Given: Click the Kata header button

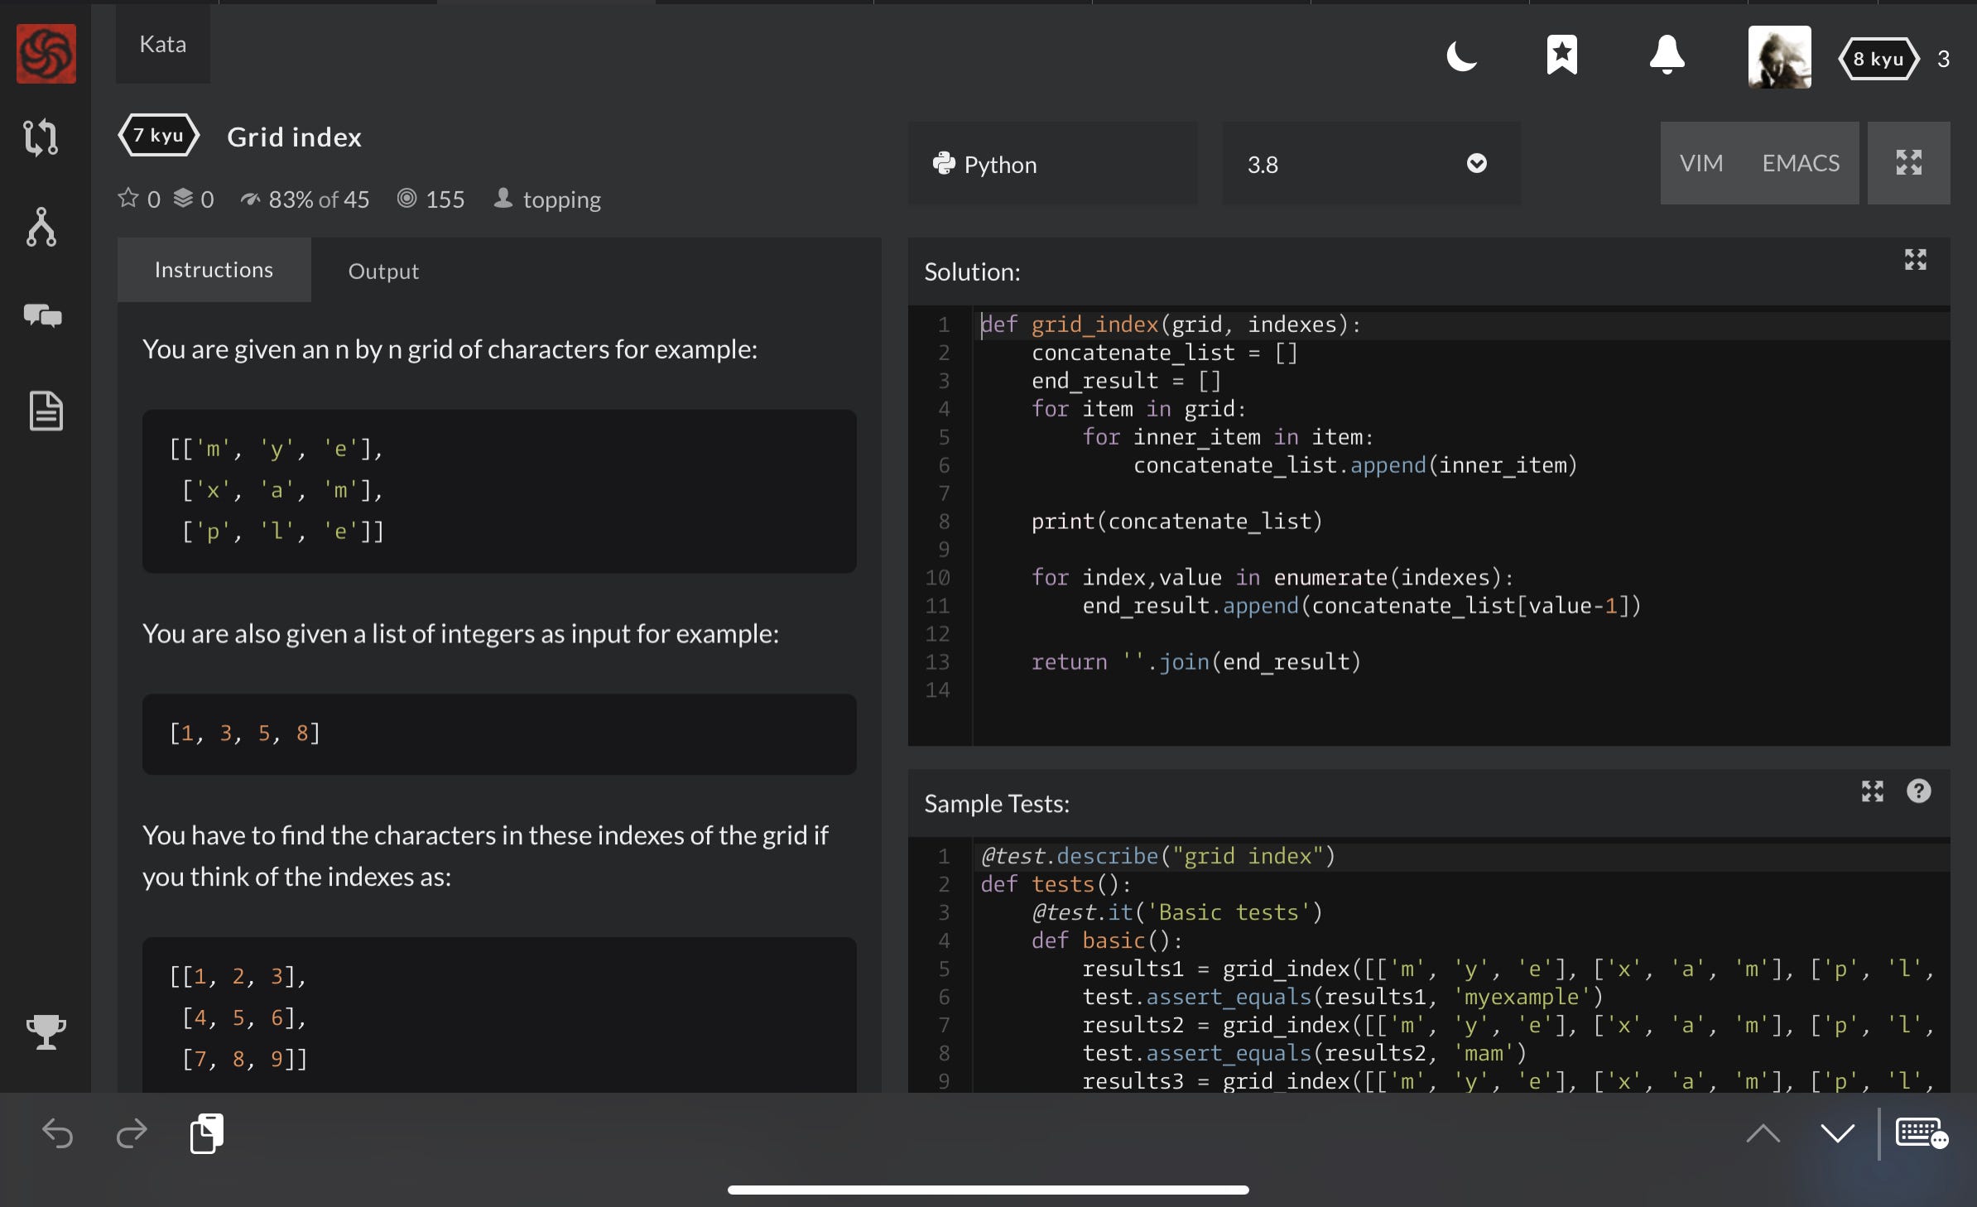Looking at the screenshot, I should tap(163, 45).
